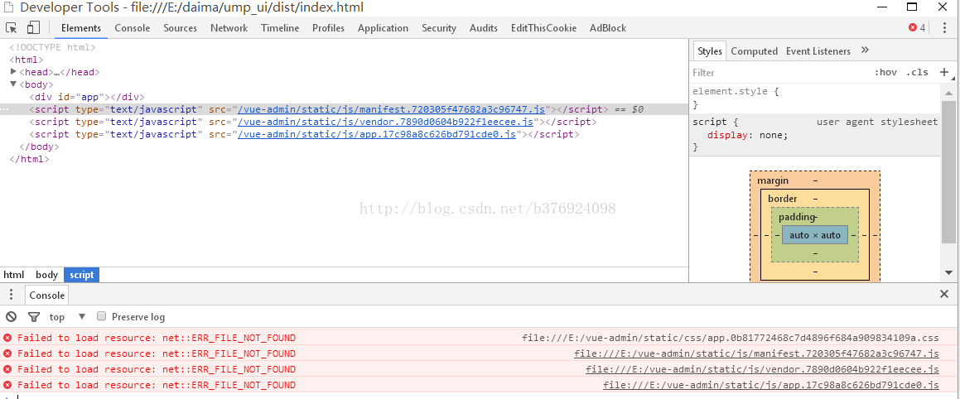960x399 pixels.
Task: Select the div id="app" element row
Action: 344,97
